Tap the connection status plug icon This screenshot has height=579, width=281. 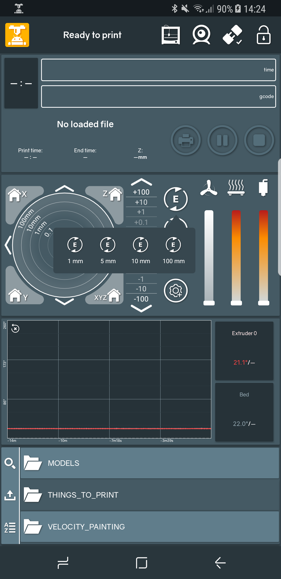(x=232, y=35)
